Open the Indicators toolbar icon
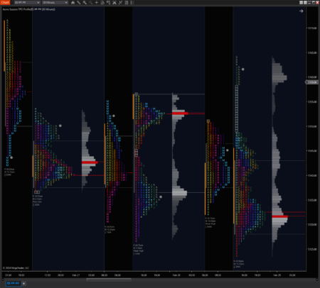This screenshot has height=288, width=320. [114, 3]
